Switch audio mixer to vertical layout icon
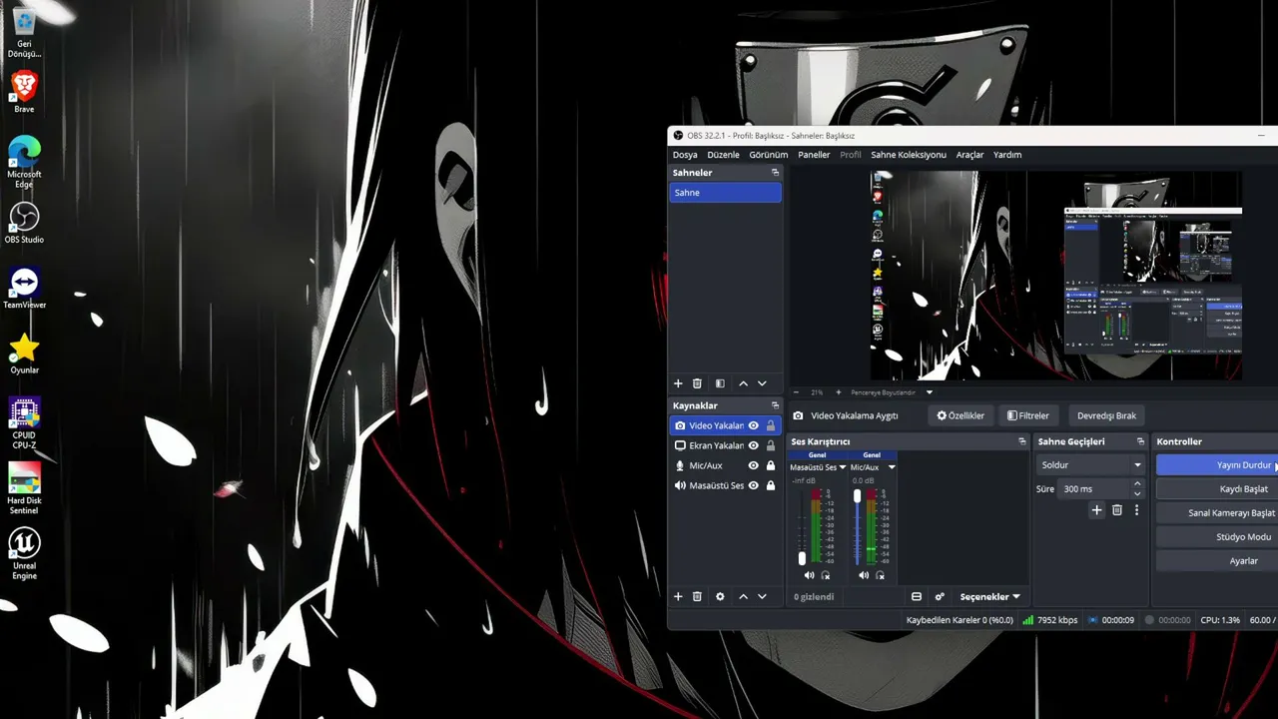Viewport: 1278px width, 719px height. (x=917, y=596)
